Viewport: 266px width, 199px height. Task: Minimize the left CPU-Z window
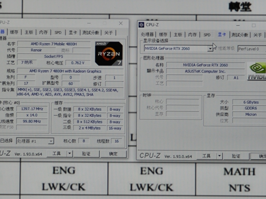click(x=89, y=23)
